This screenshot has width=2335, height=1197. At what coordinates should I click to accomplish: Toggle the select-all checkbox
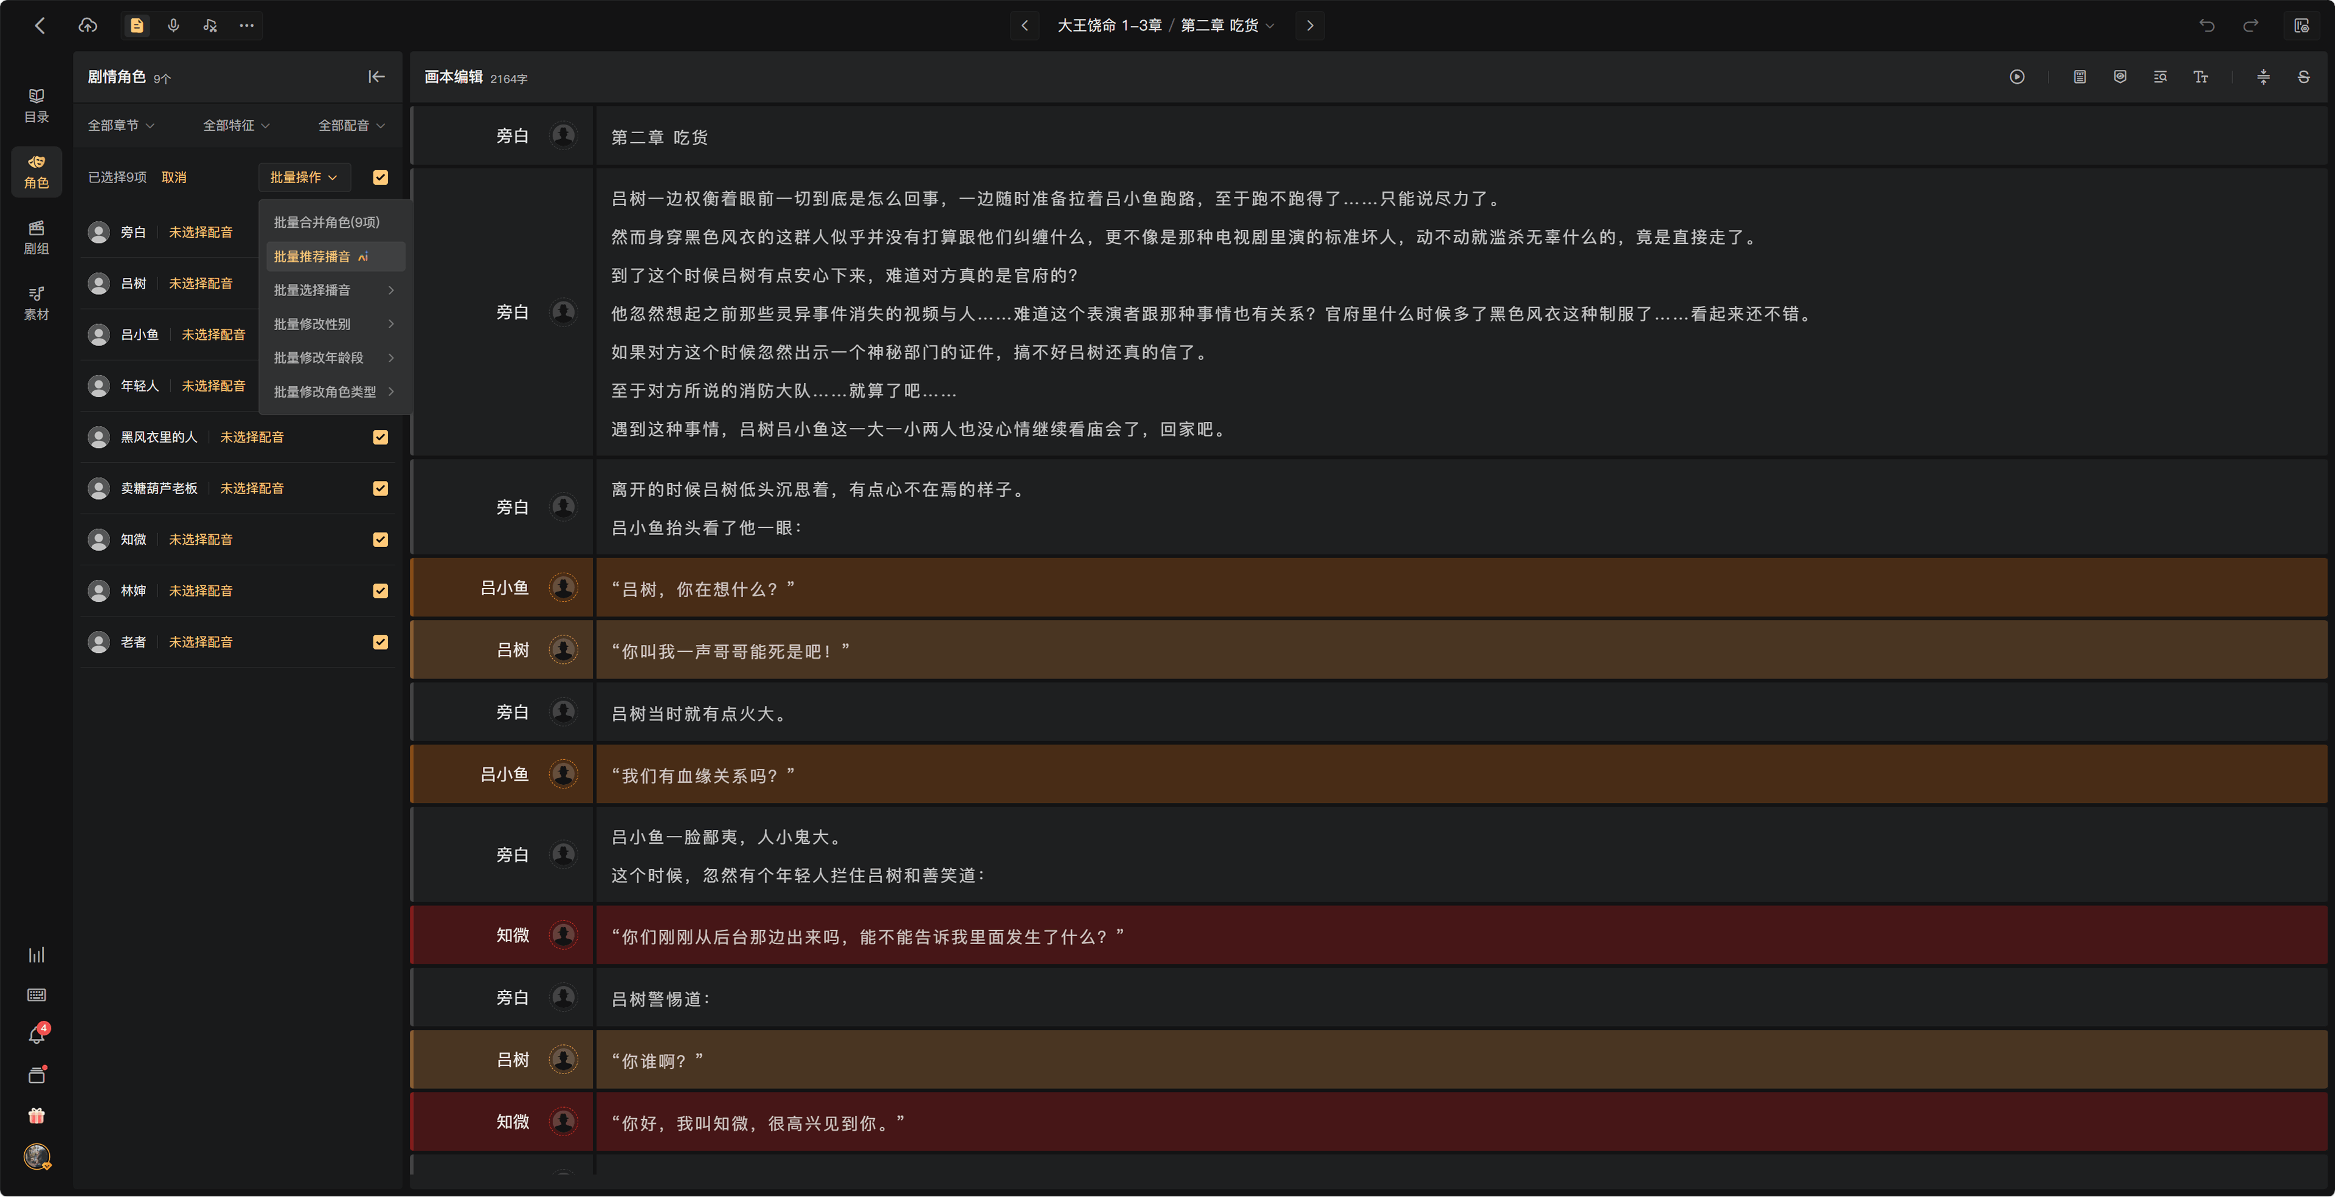point(381,178)
